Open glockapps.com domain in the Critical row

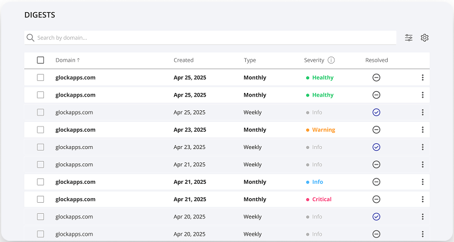pyautogui.click(x=75, y=199)
